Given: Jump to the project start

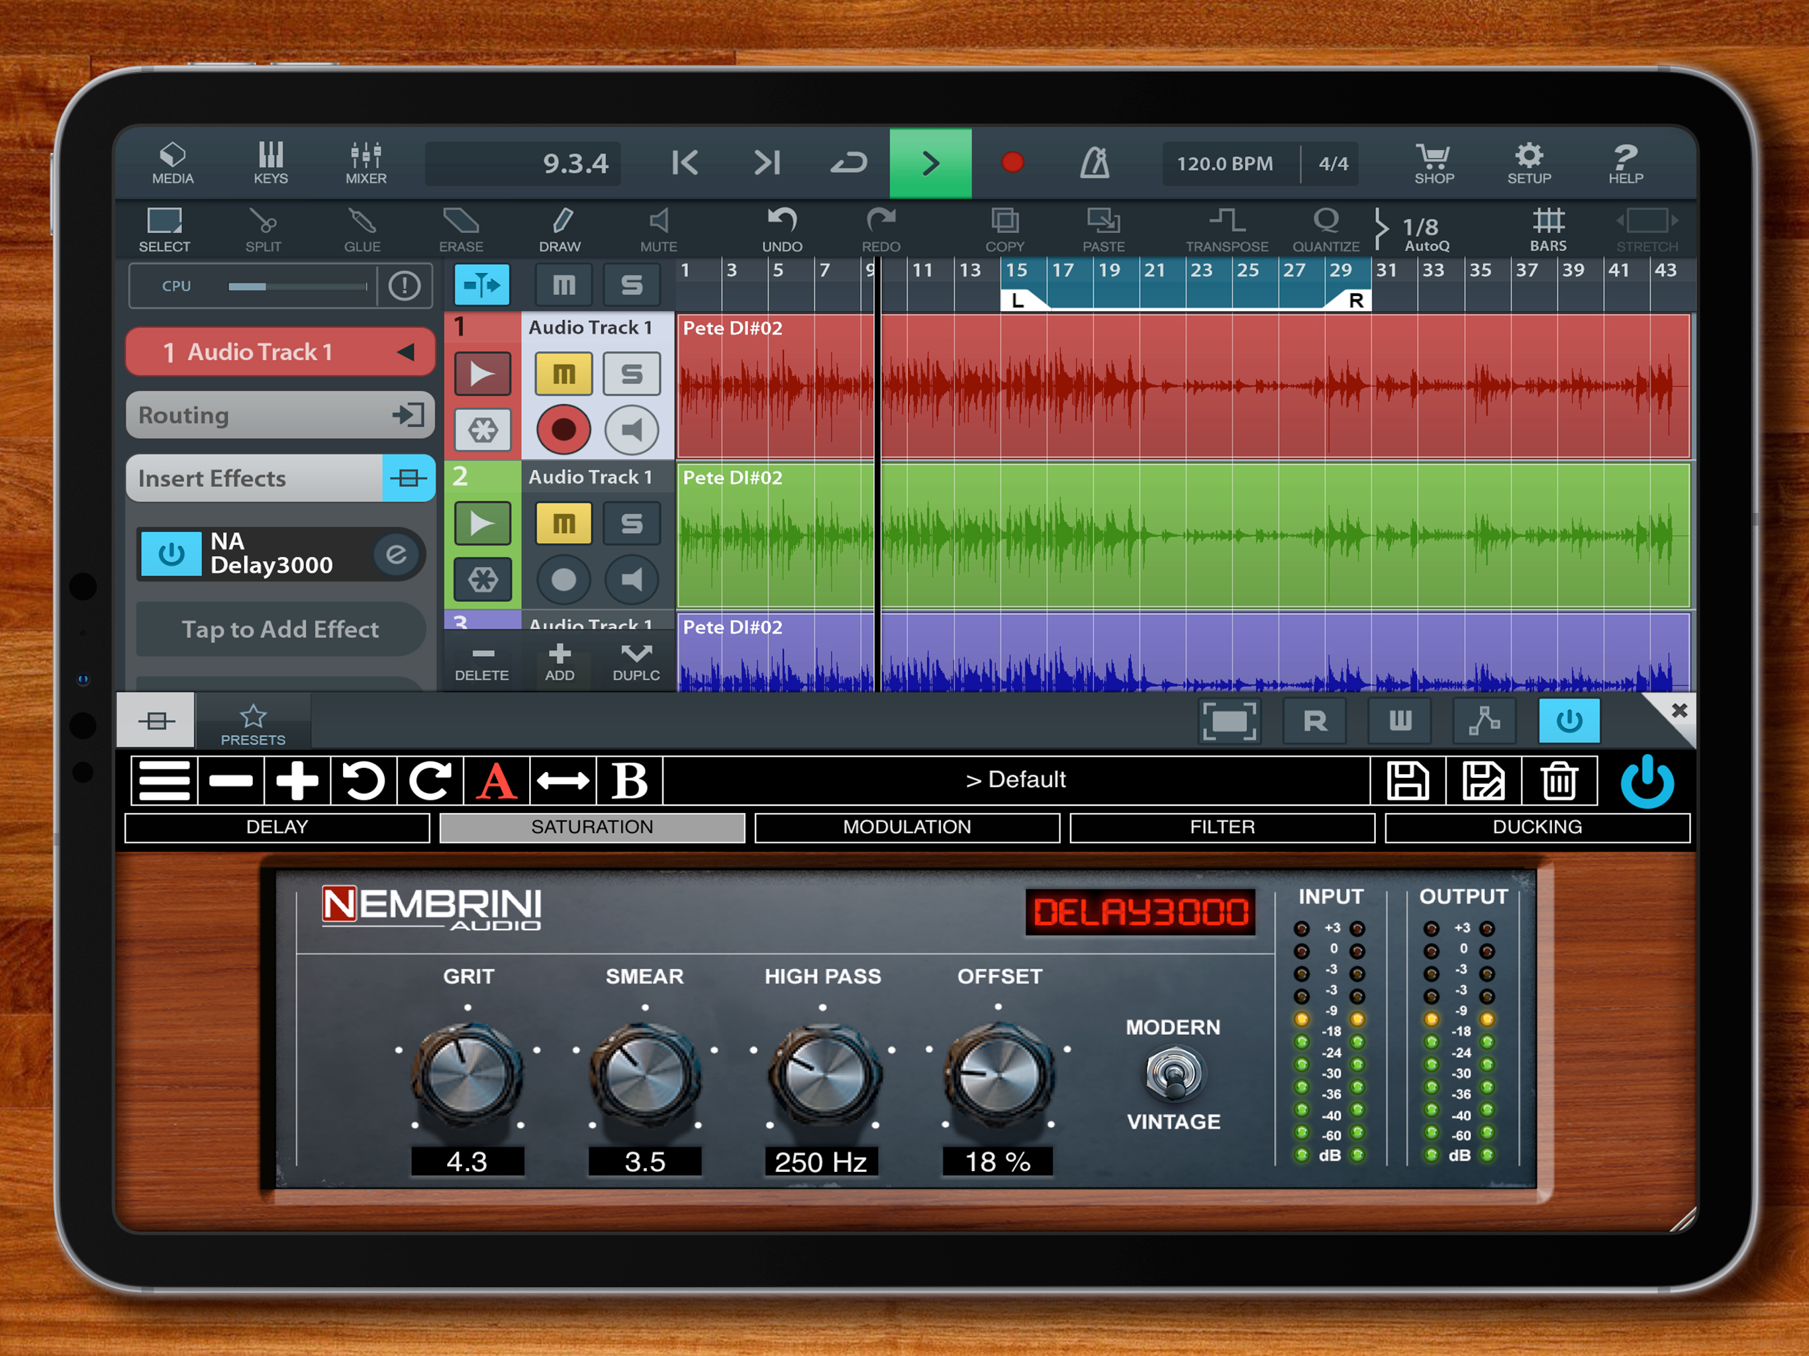Looking at the screenshot, I should pos(685,163).
